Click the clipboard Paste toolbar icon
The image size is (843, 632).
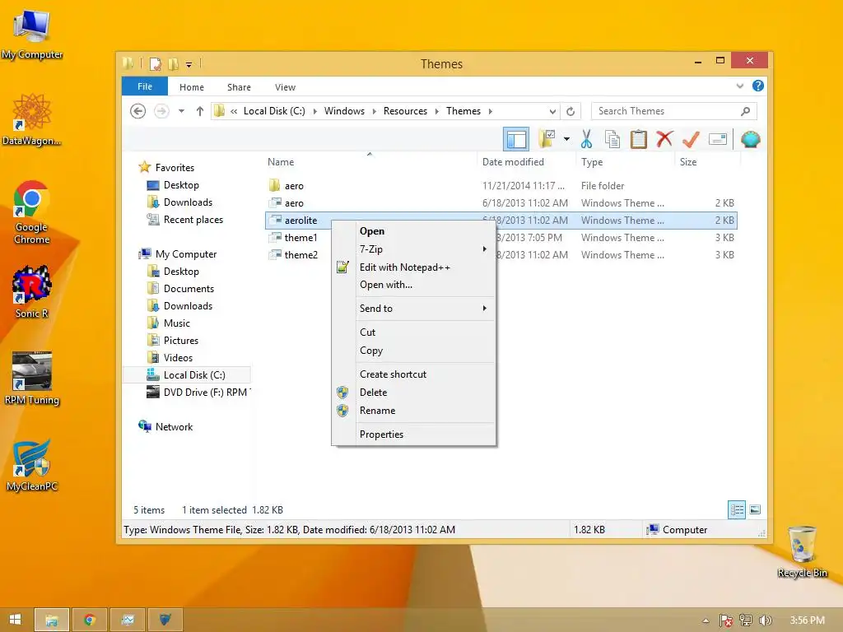[x=639, y=139]
